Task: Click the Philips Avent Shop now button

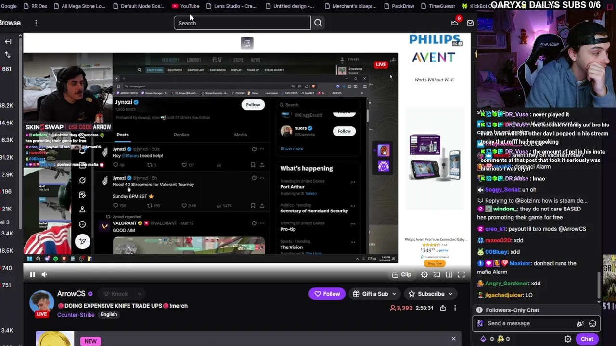Action: [434, 263]
